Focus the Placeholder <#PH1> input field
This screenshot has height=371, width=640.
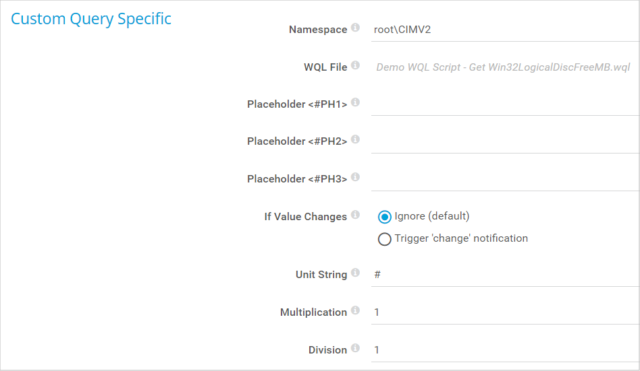pyautogui.click(x=504, y=104)
